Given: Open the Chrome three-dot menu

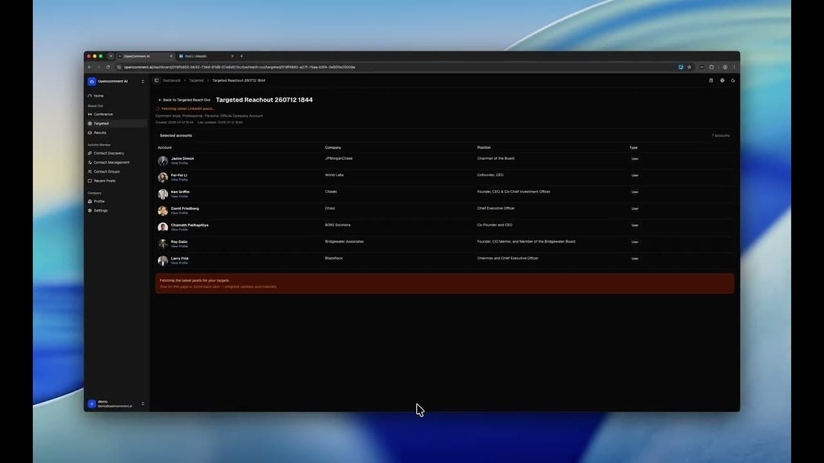Looking at the screenshot, I should coord(734,67).
